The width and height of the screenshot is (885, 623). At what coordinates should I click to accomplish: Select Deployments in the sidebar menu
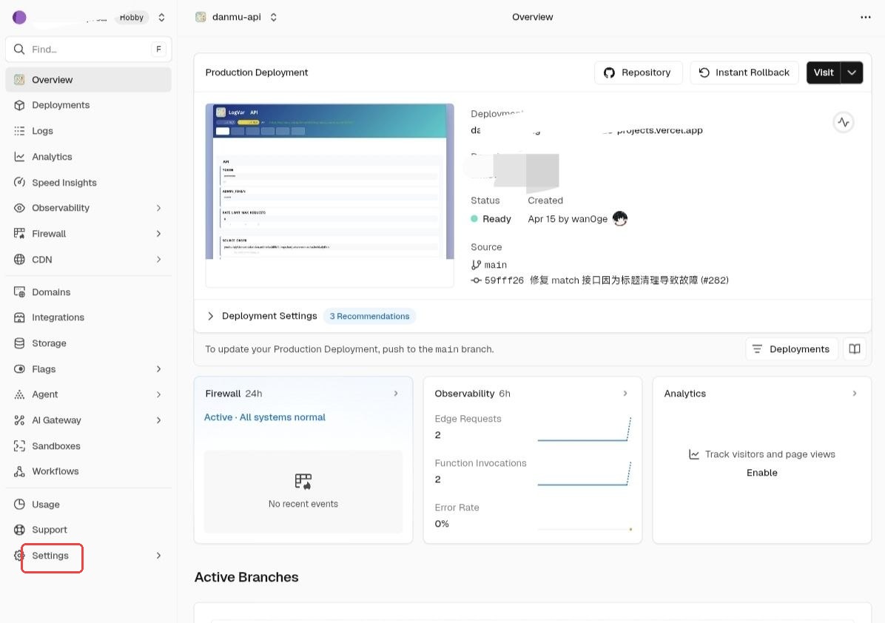tap(60, 105)
